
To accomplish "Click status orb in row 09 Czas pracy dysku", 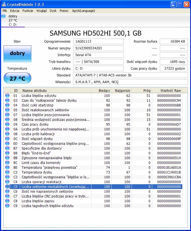I will [x=7, y=124].
